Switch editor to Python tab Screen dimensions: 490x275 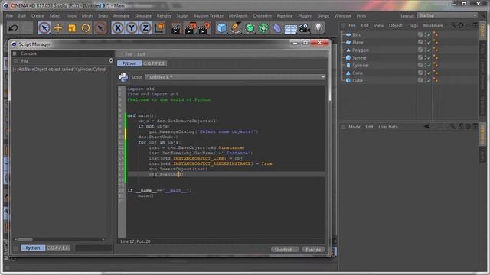pyautogui.click(x=129, y=63)
